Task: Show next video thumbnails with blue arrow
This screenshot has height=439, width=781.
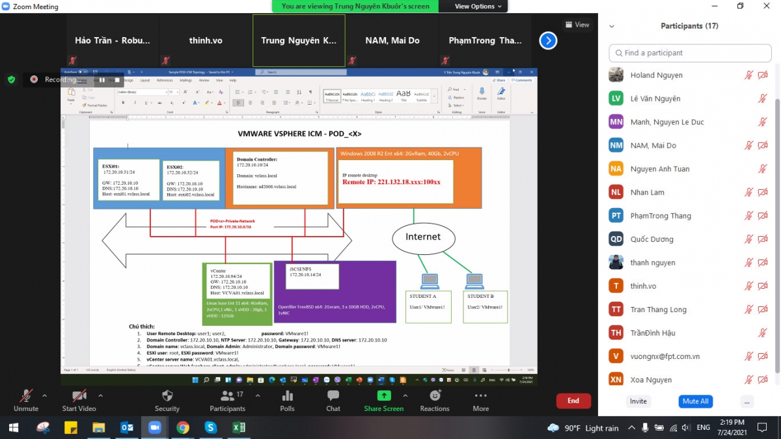Action: 548,40
